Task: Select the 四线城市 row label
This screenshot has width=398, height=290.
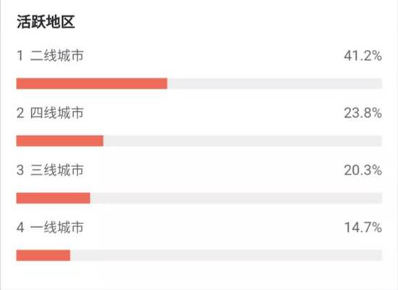Action: 57,113
